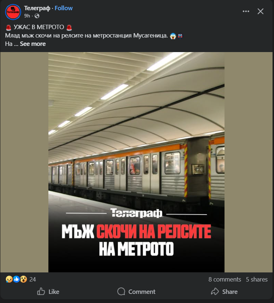
Task: Expand the post text with See more
Action: 33,44
